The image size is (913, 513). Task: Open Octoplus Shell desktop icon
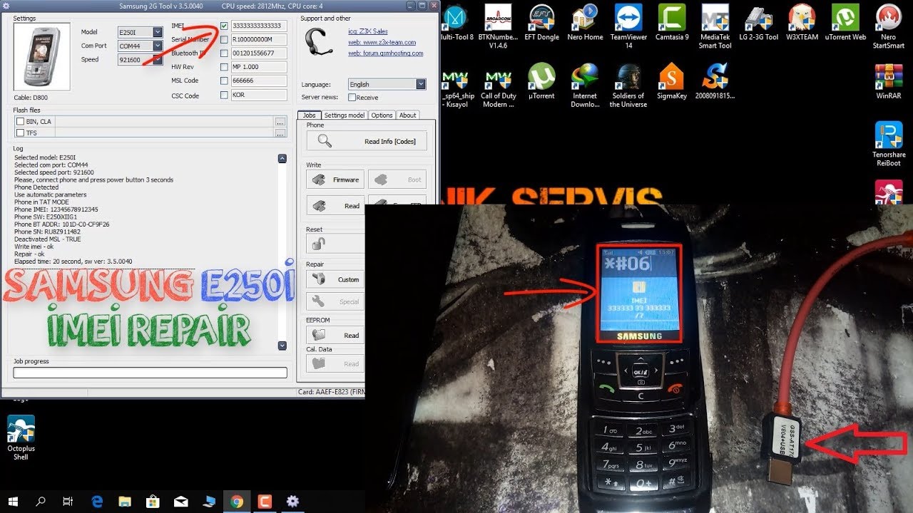click(21, 437)
